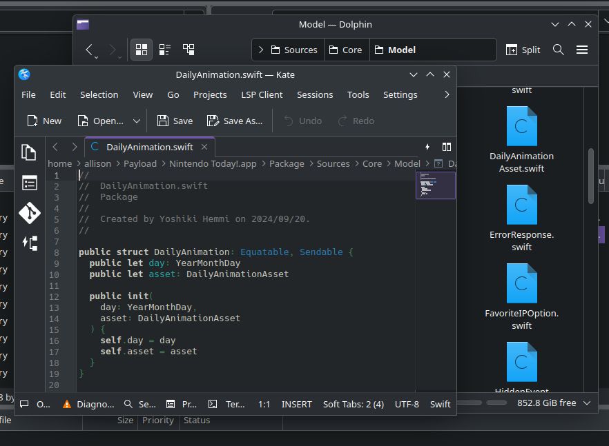Navigate to Core folder in Dolphin breadcrumb
Screen dimensions: 609x446
346,50
